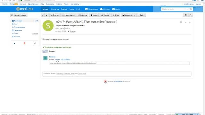Open the Контакты tab

(55, 9)
